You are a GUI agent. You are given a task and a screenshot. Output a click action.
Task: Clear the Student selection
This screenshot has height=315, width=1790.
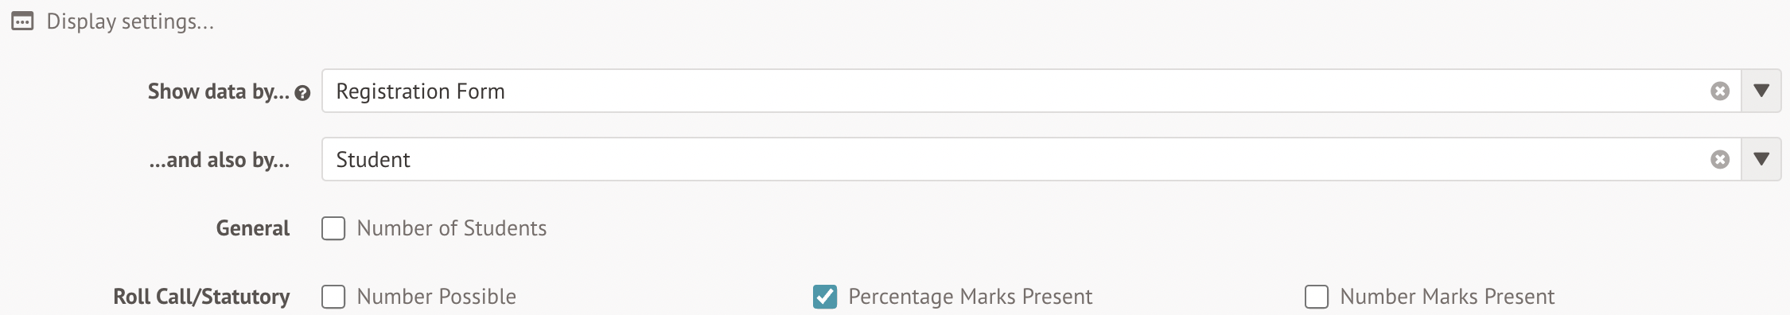point(1720,160)
